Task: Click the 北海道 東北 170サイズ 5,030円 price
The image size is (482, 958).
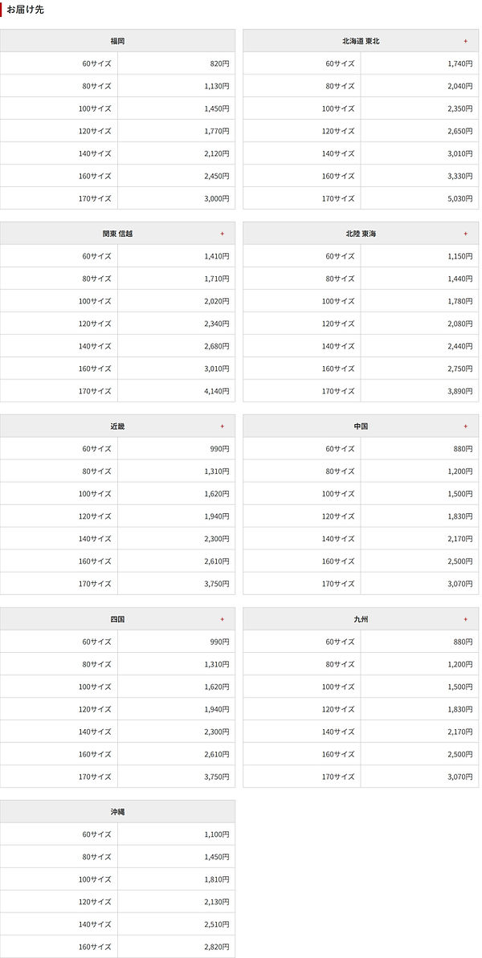Action: (460, 198)
